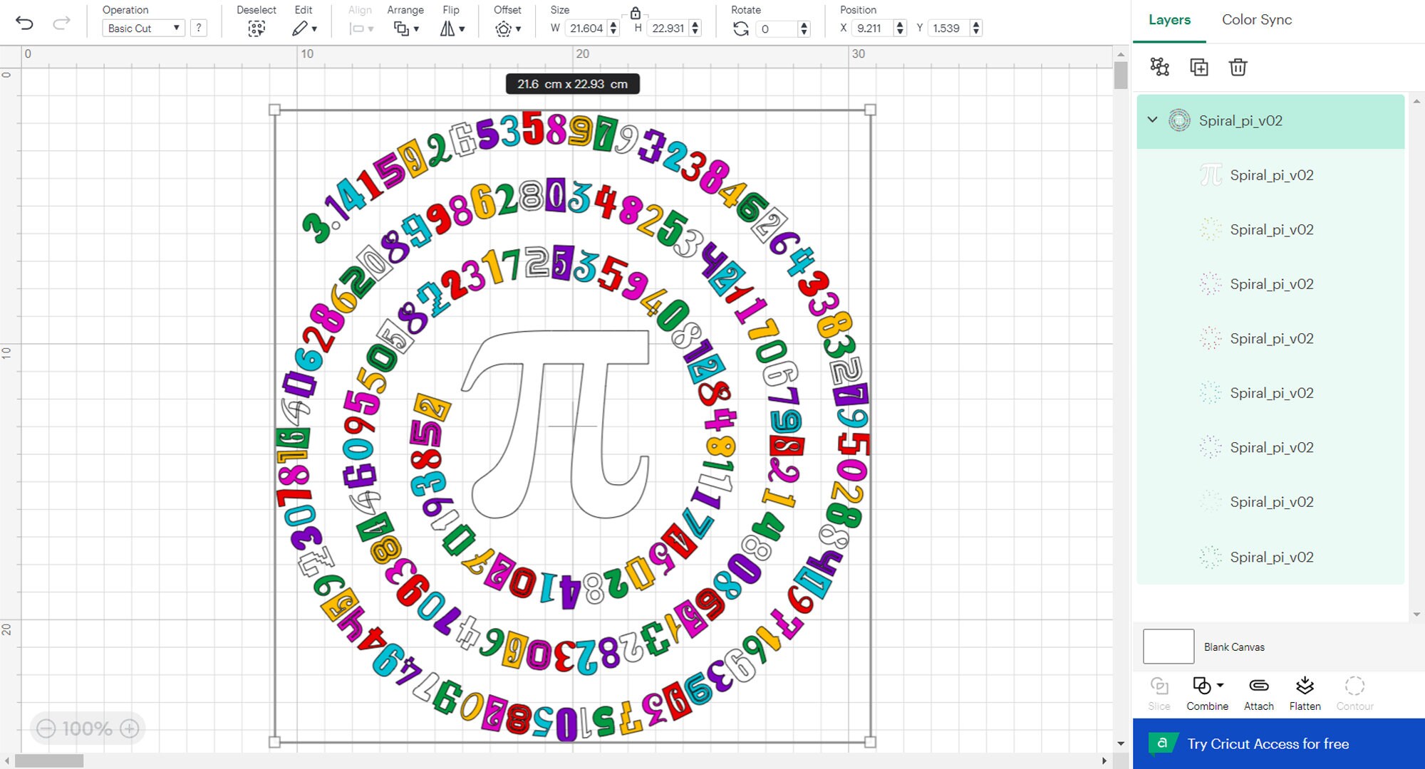
Task: Click the Deselect icon
Action: point(256,28)
